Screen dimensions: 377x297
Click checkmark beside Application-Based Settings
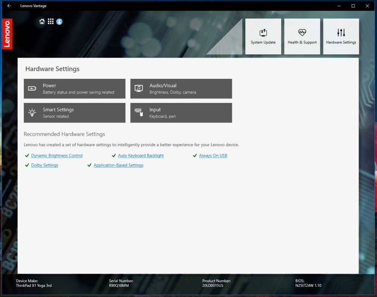[89, 165]
